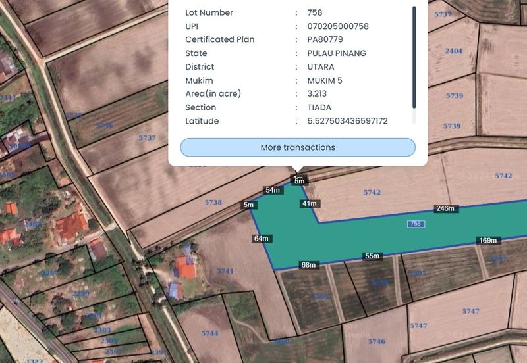The height and width of the screenshot is (363, 527).
Task: Select the parcel labeled 5736
Action: pyautogui.click(x=104, y=126)
